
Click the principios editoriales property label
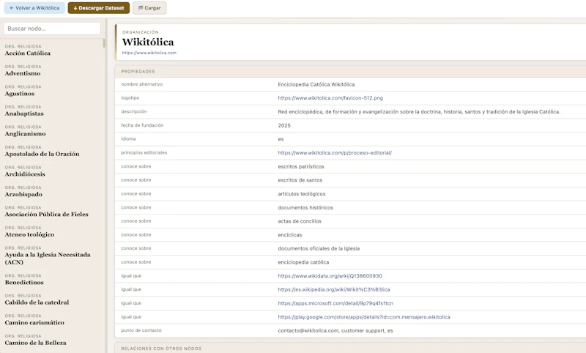point(144,153)
